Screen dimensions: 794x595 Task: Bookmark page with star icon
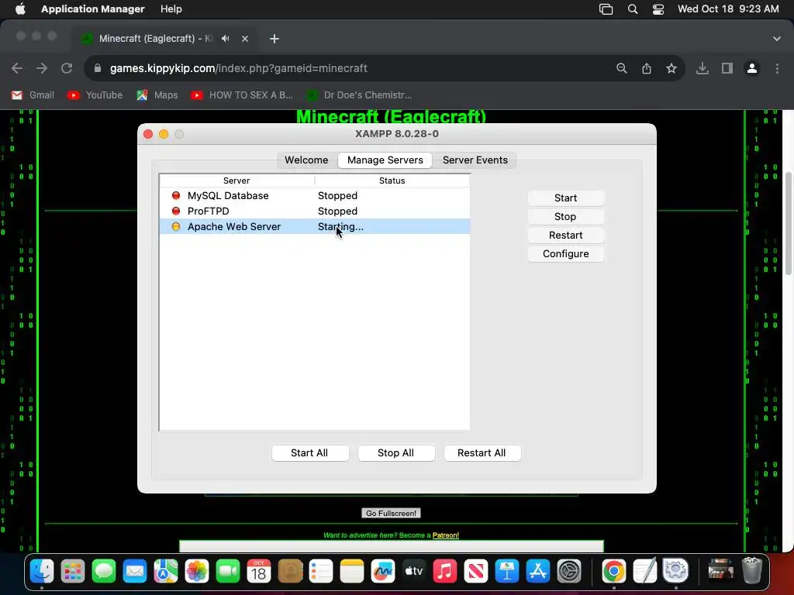[671, 68]
